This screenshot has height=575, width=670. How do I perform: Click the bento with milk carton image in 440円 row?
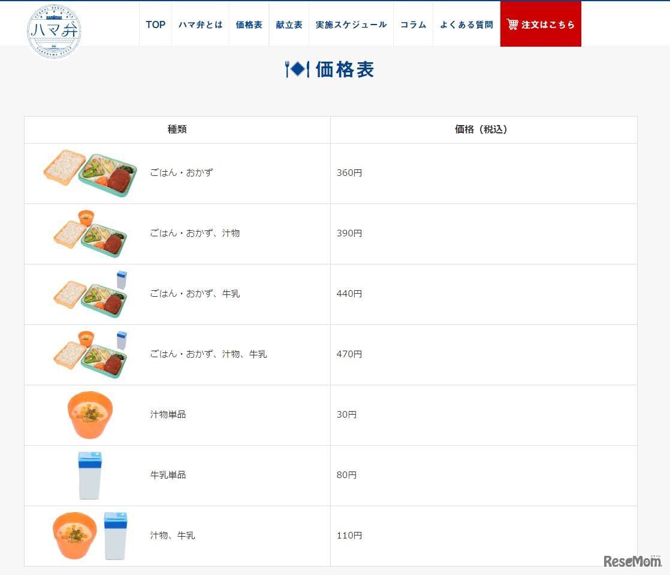click(90, 294)
